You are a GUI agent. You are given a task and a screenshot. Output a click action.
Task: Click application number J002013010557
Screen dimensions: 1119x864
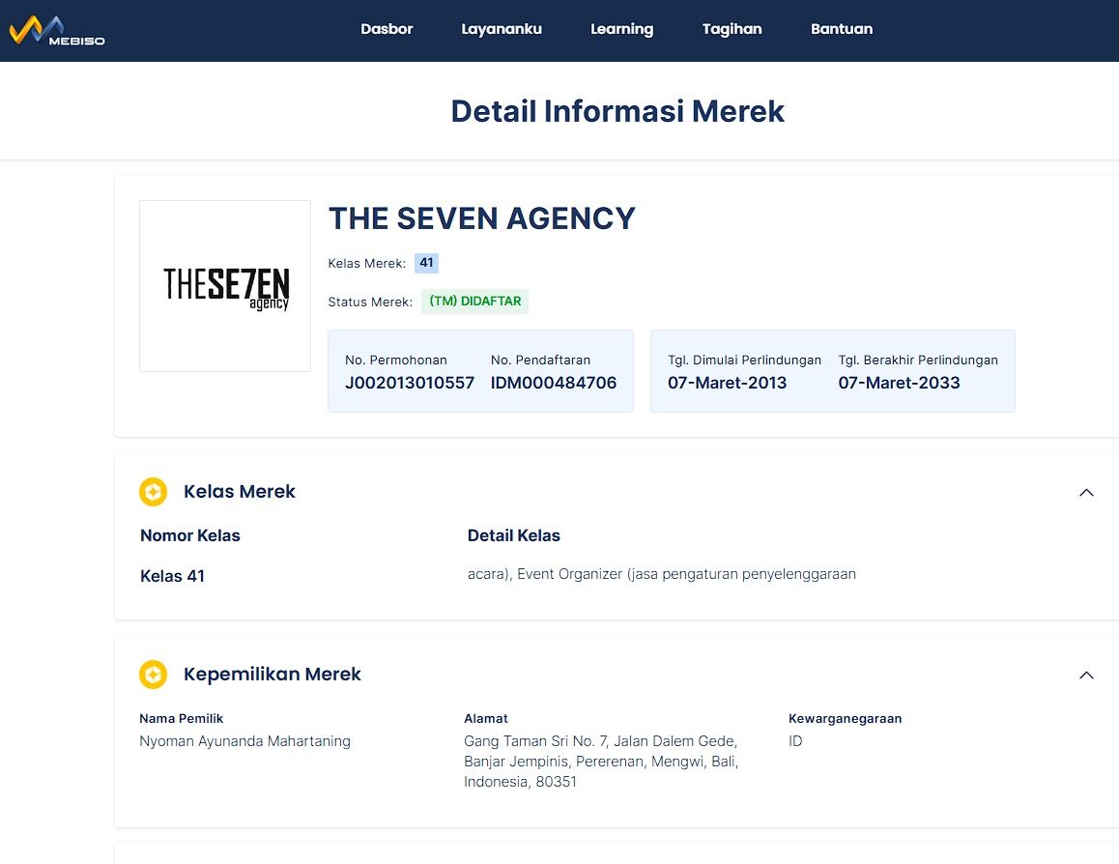pos(410,383)
